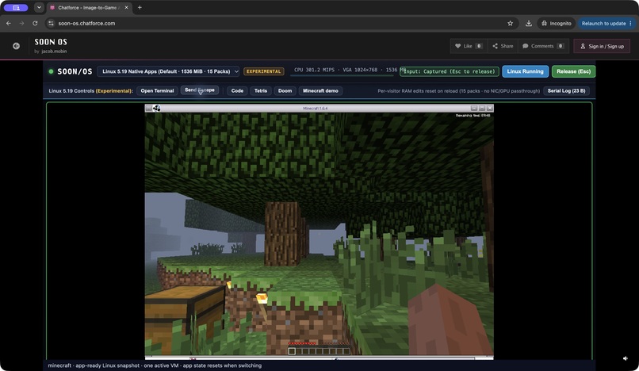Launch the Minecraft demo app
Image resolution: width=639 pixels, height=371 pixels.
[320, 90]
